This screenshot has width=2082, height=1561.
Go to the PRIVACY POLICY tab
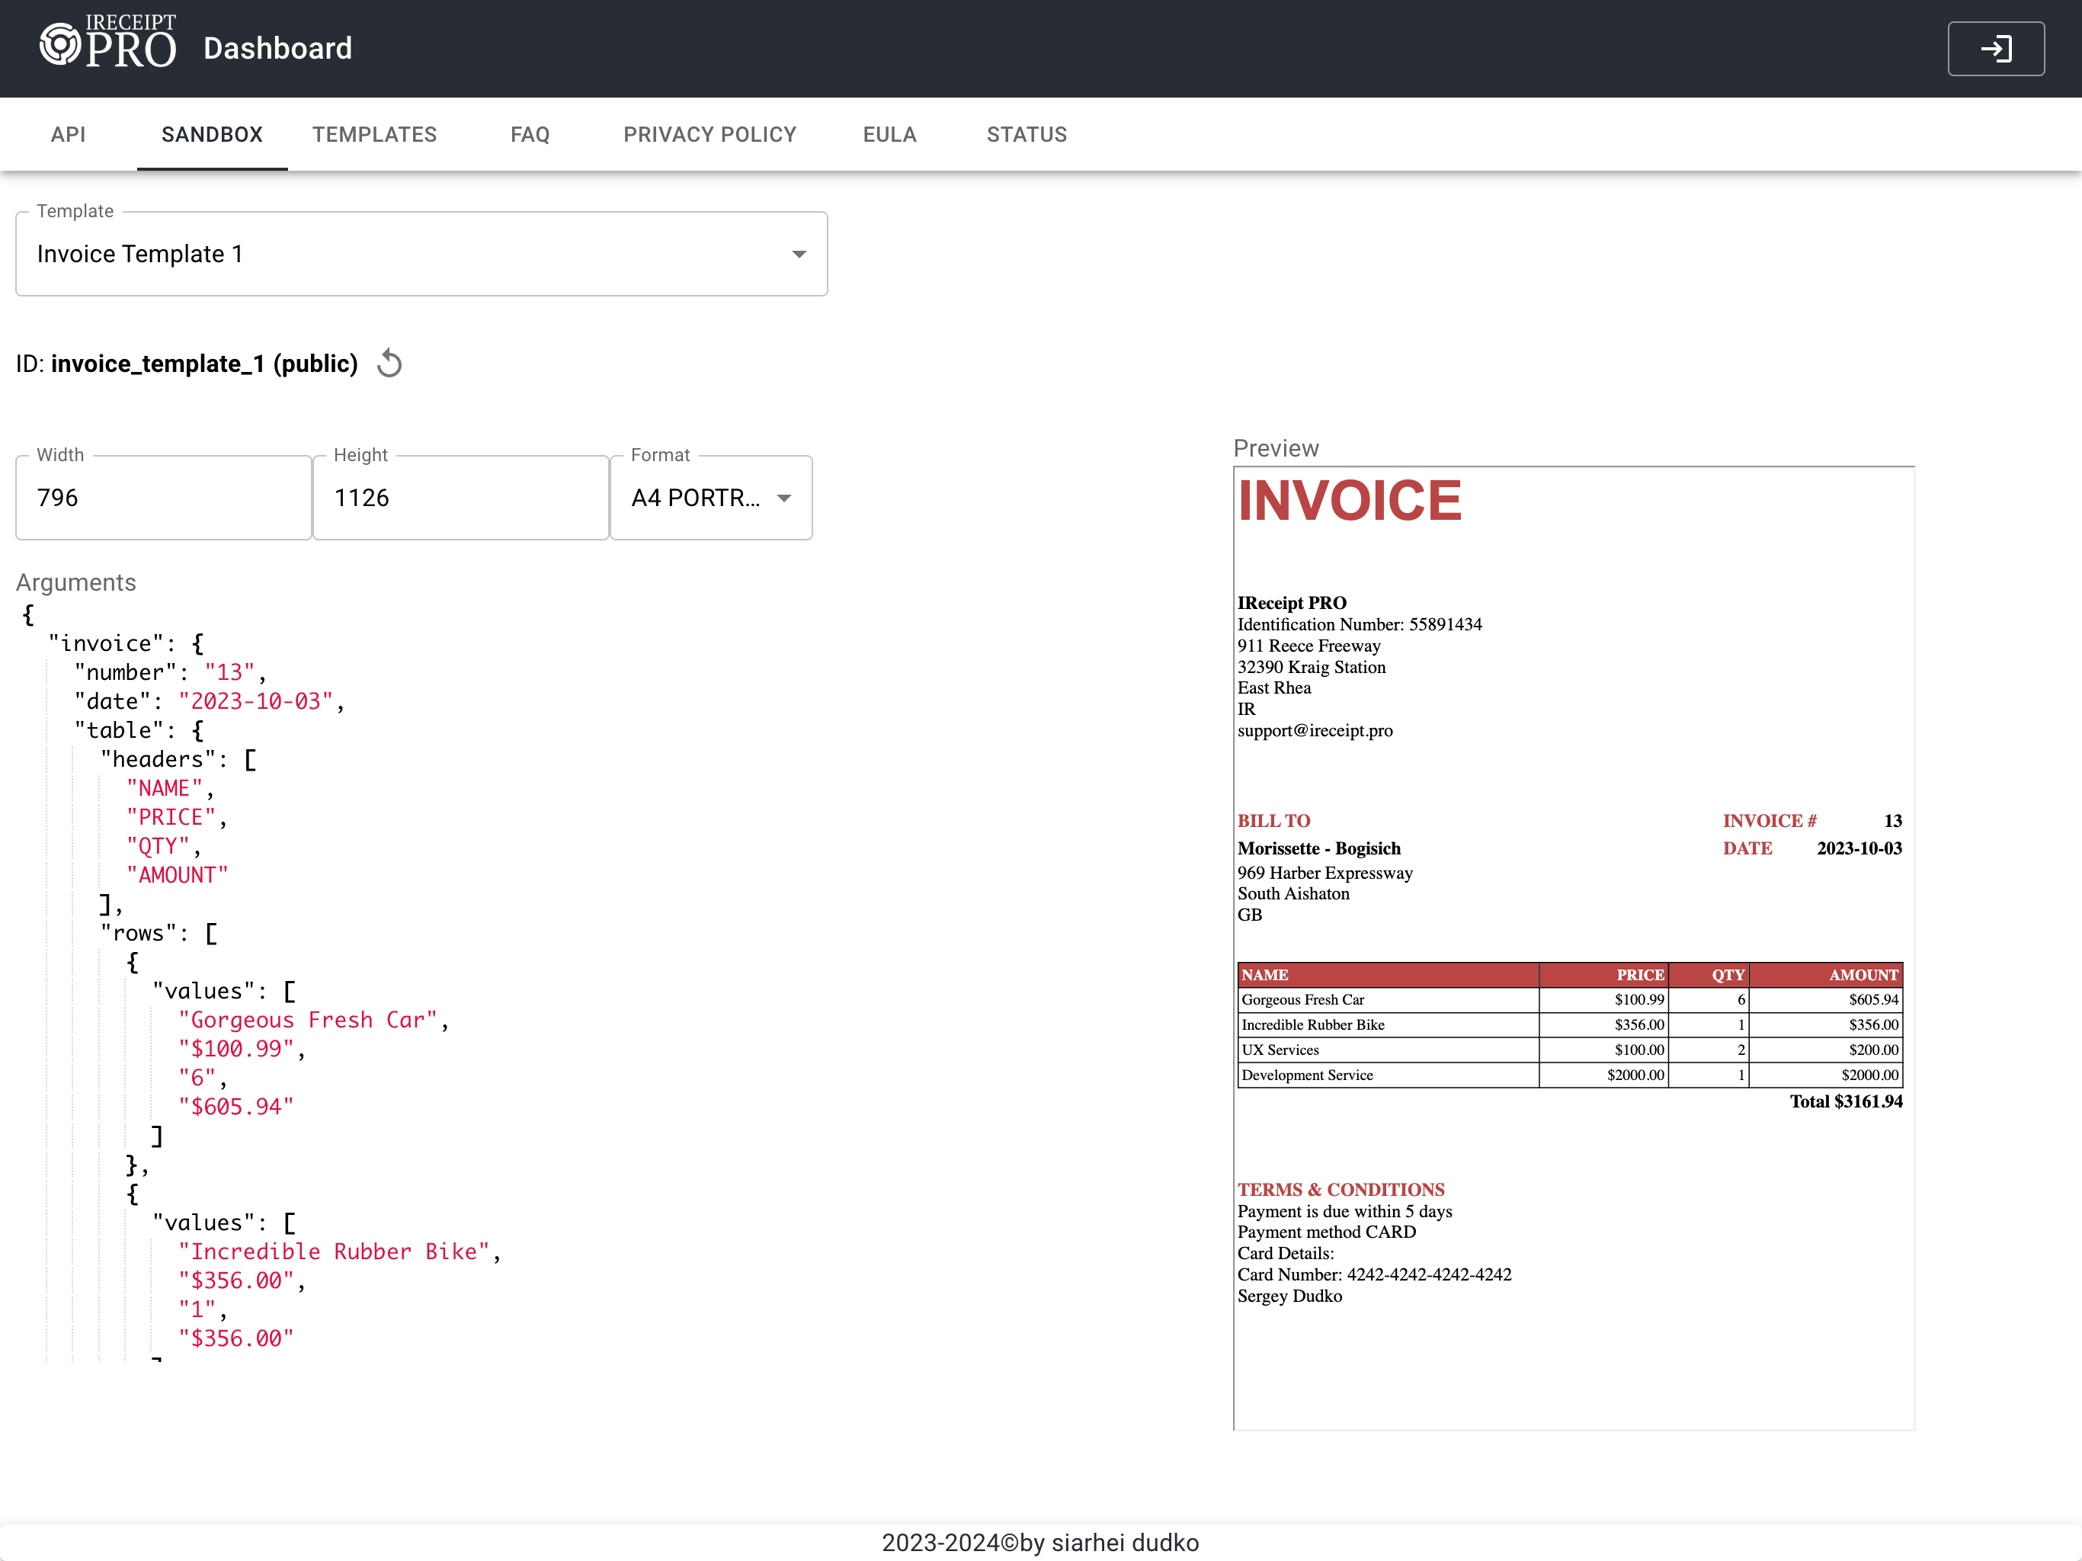[x=709, y=135]
